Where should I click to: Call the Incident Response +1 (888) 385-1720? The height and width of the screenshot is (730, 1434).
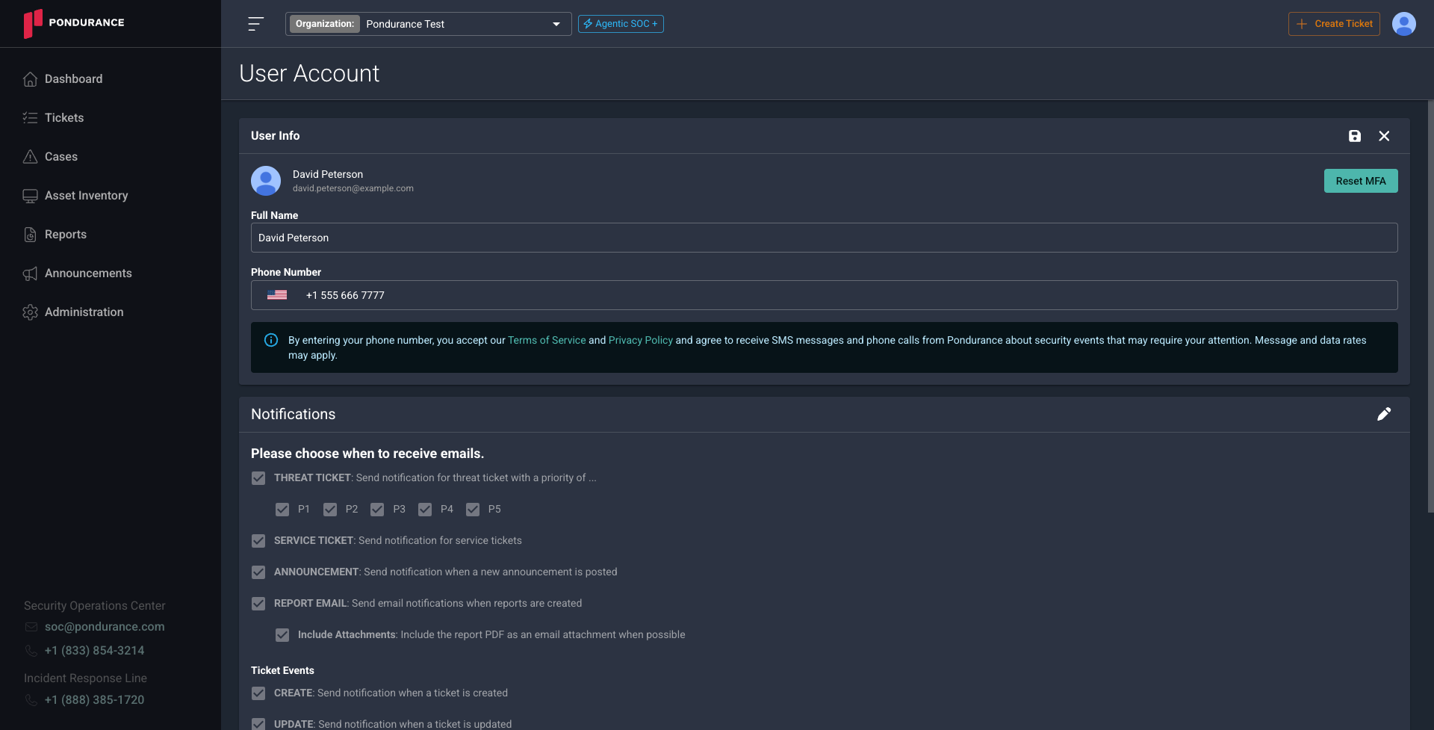[x=94, y=700]
